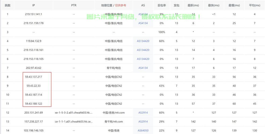Open the AS134420 link for 219.153.118.105
This screenshot has height=134, width=265.
143,59
